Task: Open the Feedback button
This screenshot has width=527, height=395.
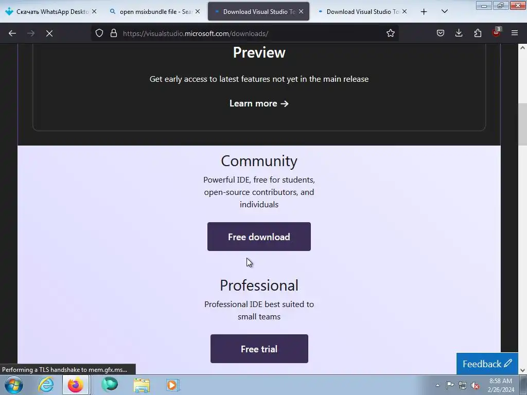Action: coord(487,364)
